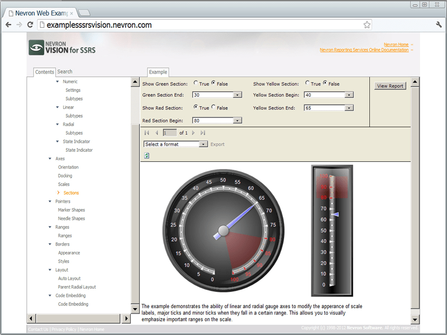Click the browser address bar
The height and width of the screenshot is (335, 447).
(x=204, y=25)
